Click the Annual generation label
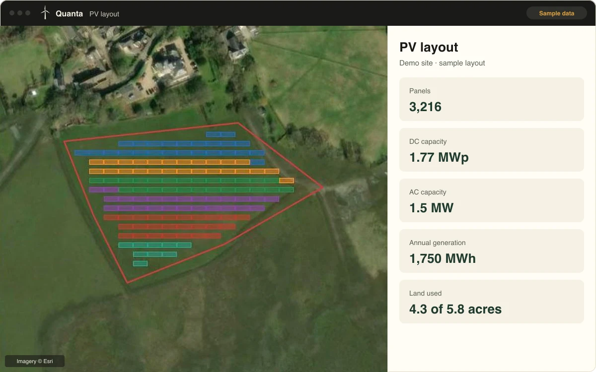This screenshot has width=596, height=372. (x=437, y=243)
